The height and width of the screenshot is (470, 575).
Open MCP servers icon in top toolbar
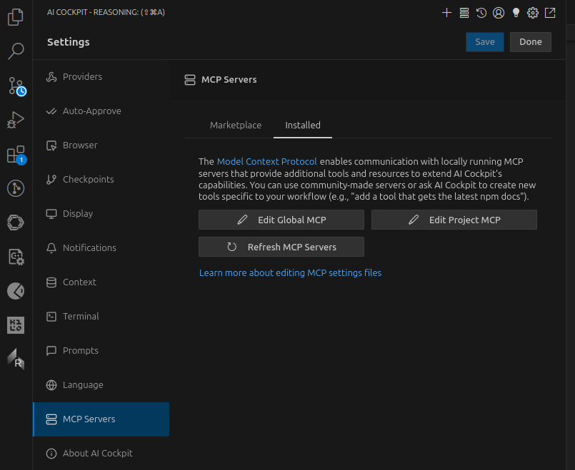[464, 12]
